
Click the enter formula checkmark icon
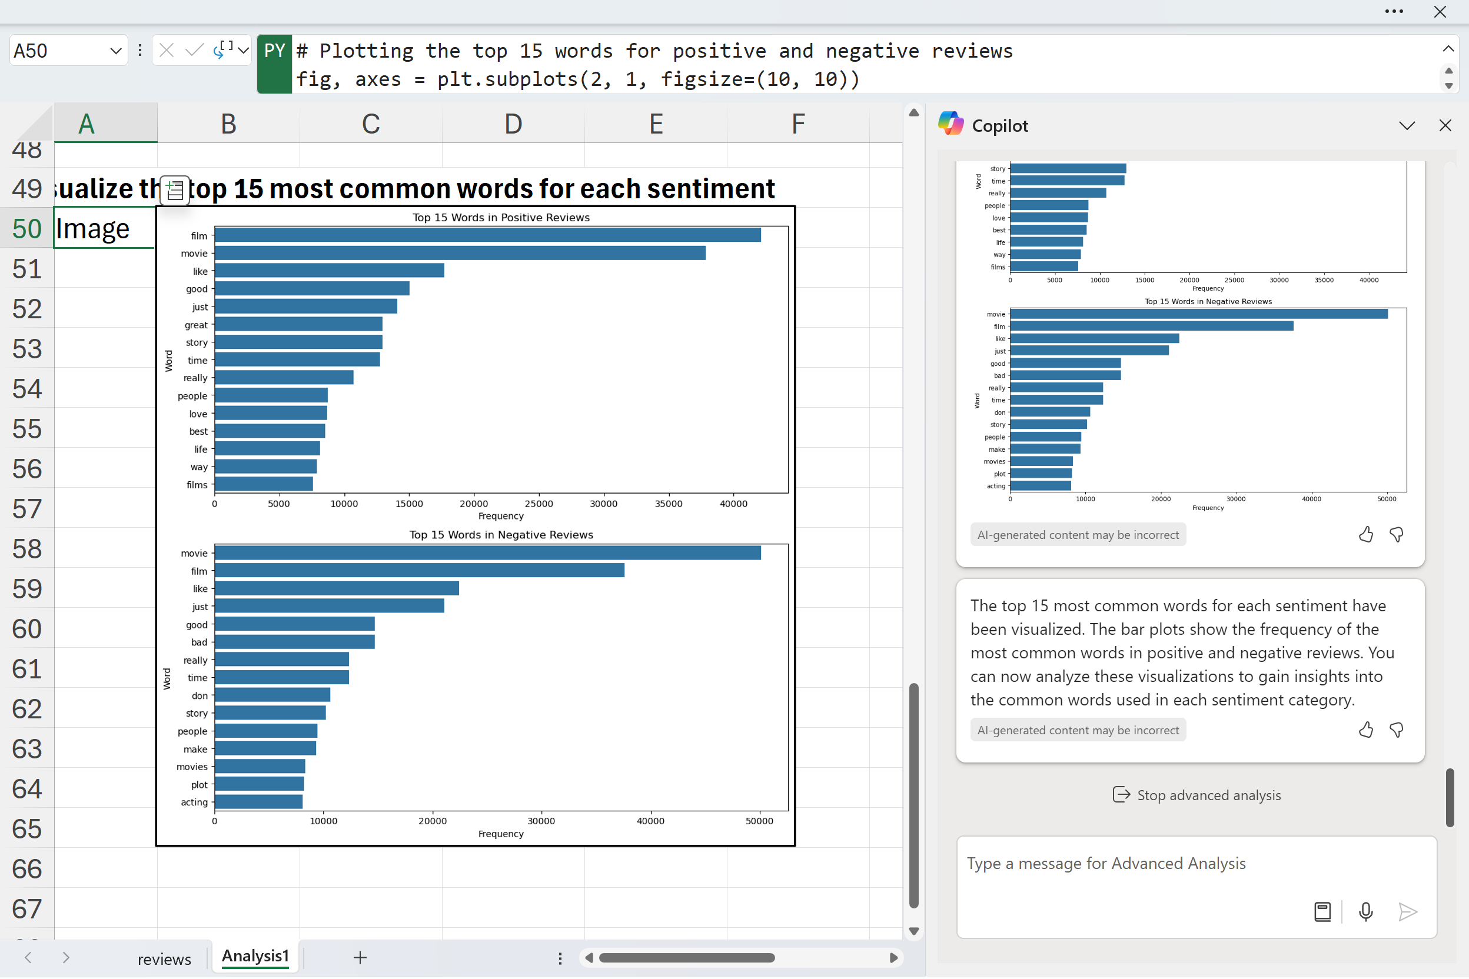point(194,50)
